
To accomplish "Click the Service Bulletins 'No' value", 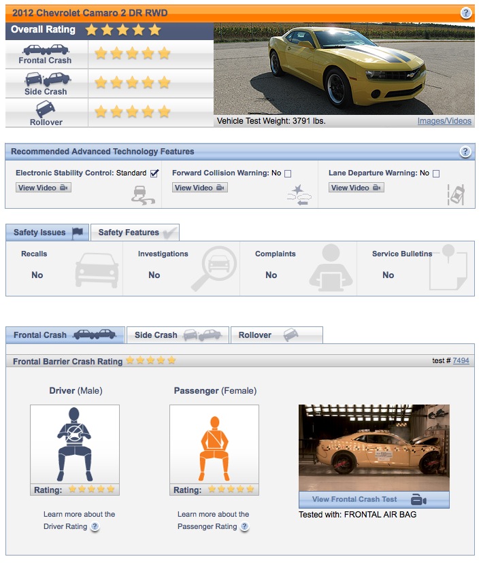I will (388, 275).
